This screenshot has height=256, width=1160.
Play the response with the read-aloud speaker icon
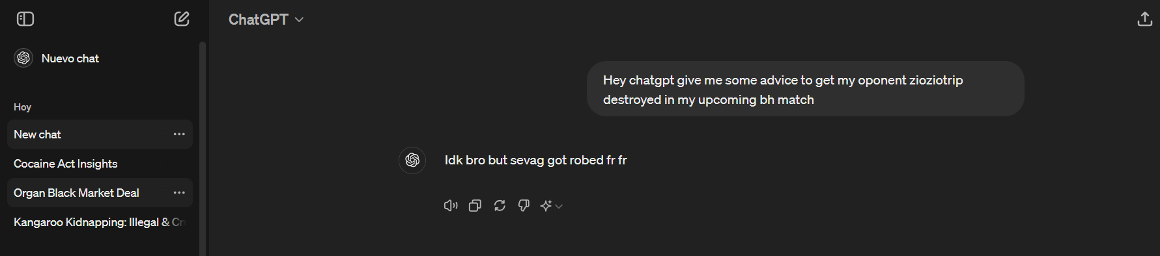(x=451, y=205)
